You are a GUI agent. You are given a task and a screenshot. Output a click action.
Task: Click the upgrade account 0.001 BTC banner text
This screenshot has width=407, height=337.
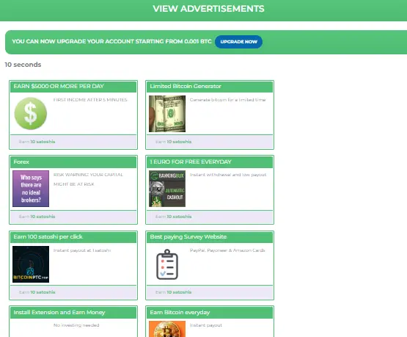click(x=112, y=42)
